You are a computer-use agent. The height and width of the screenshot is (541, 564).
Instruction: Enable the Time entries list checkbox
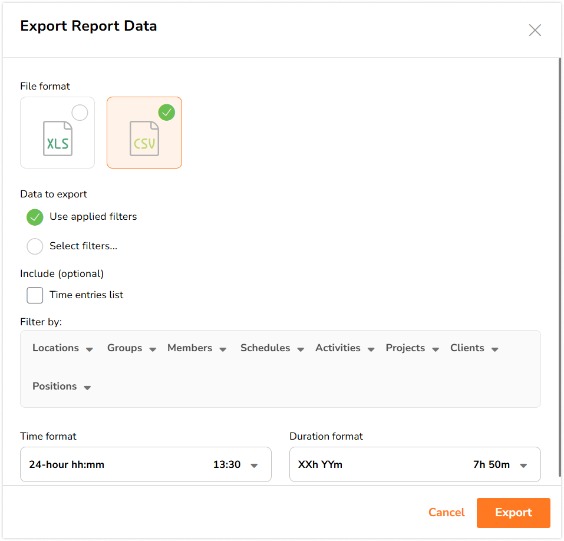35,295
